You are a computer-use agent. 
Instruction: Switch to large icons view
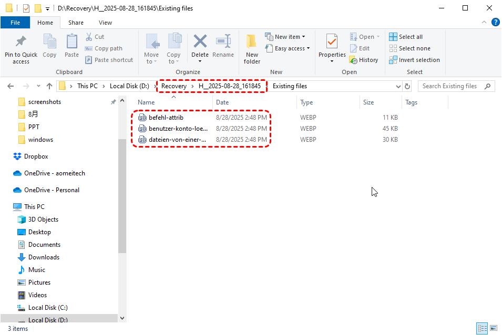[x=494, y=329]
